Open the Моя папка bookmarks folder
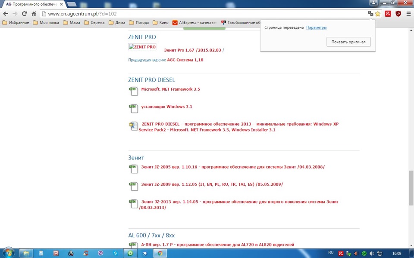This screenshot has height=258, width=414. [46, 23]
